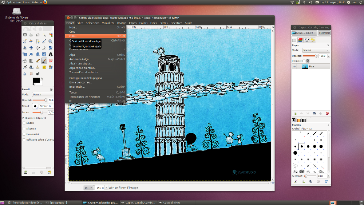Hide the Fons layer with eye icon
The image size is (364, 205).
click(294, 66)
